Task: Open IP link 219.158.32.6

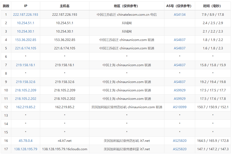Action: [x=26, y=82]
